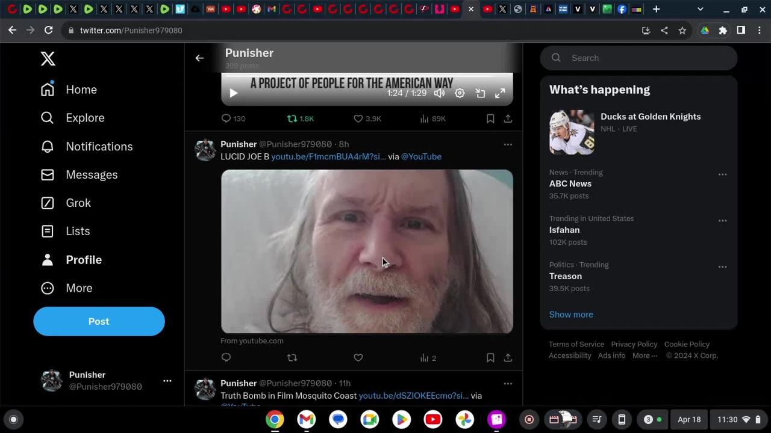View analytics of LUCID JOE B tweet
This screenshot has height=433, width=771.
(x=428, y=357)
